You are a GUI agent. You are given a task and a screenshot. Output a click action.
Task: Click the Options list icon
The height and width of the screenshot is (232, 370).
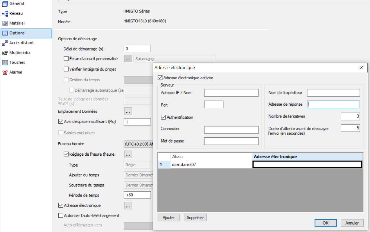point(5,33)
